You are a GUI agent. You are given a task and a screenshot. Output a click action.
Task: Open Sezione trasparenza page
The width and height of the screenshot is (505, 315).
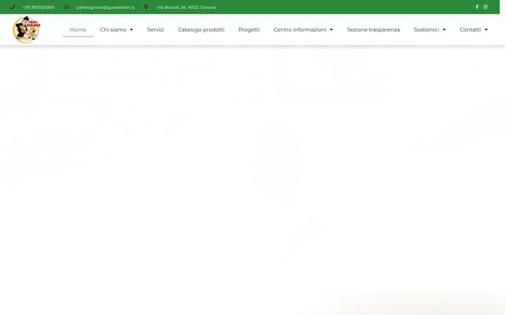pos(373,29)
